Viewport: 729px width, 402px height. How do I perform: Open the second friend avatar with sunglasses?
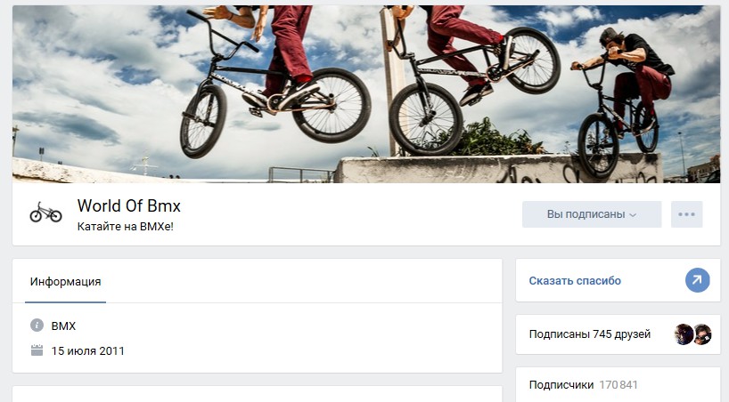(x=702, y=334)
